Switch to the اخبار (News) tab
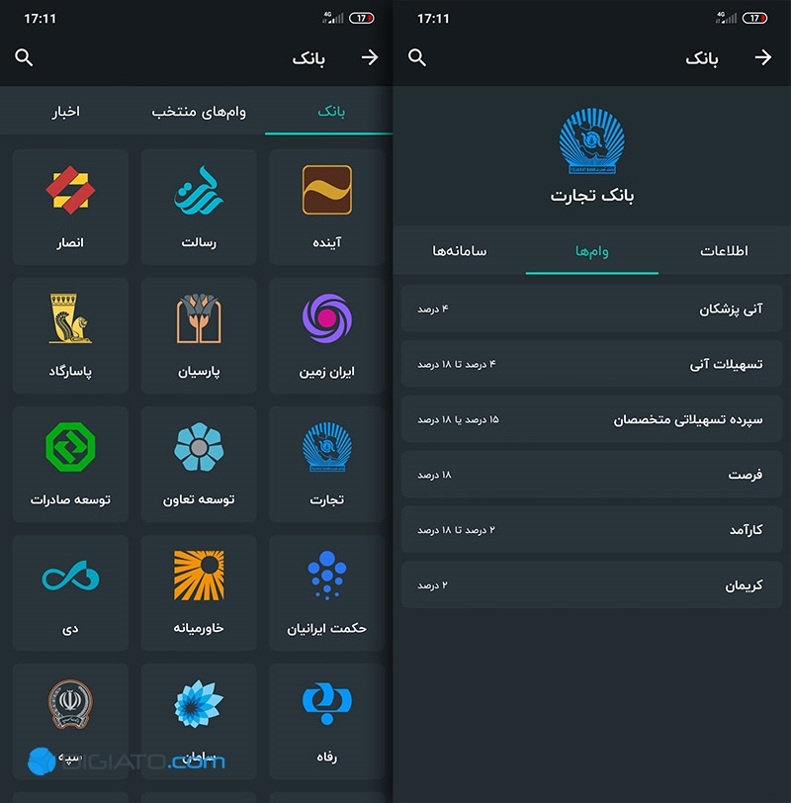The height and width of the screenshot is (803, 791). [x=65, y=111]
